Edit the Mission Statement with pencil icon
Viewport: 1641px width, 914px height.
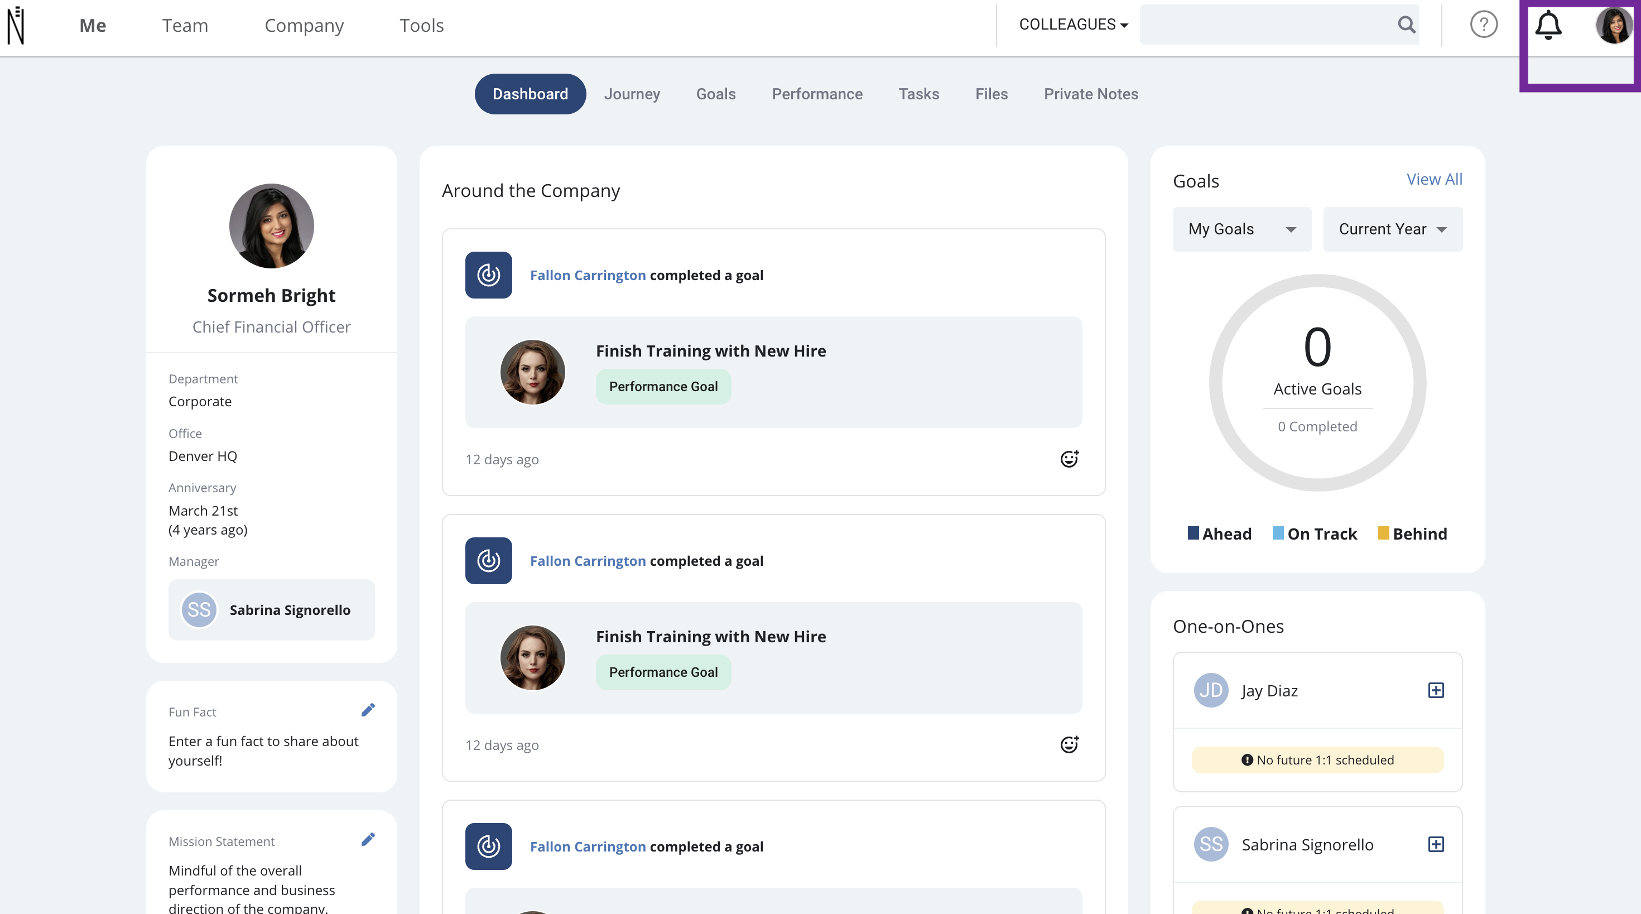(x=368, y=839)
